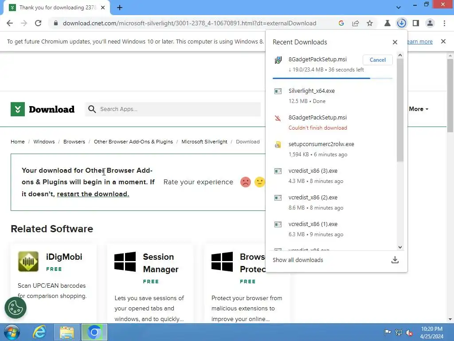Rate experience with the yellow neutral face

[x=260, y=182]
